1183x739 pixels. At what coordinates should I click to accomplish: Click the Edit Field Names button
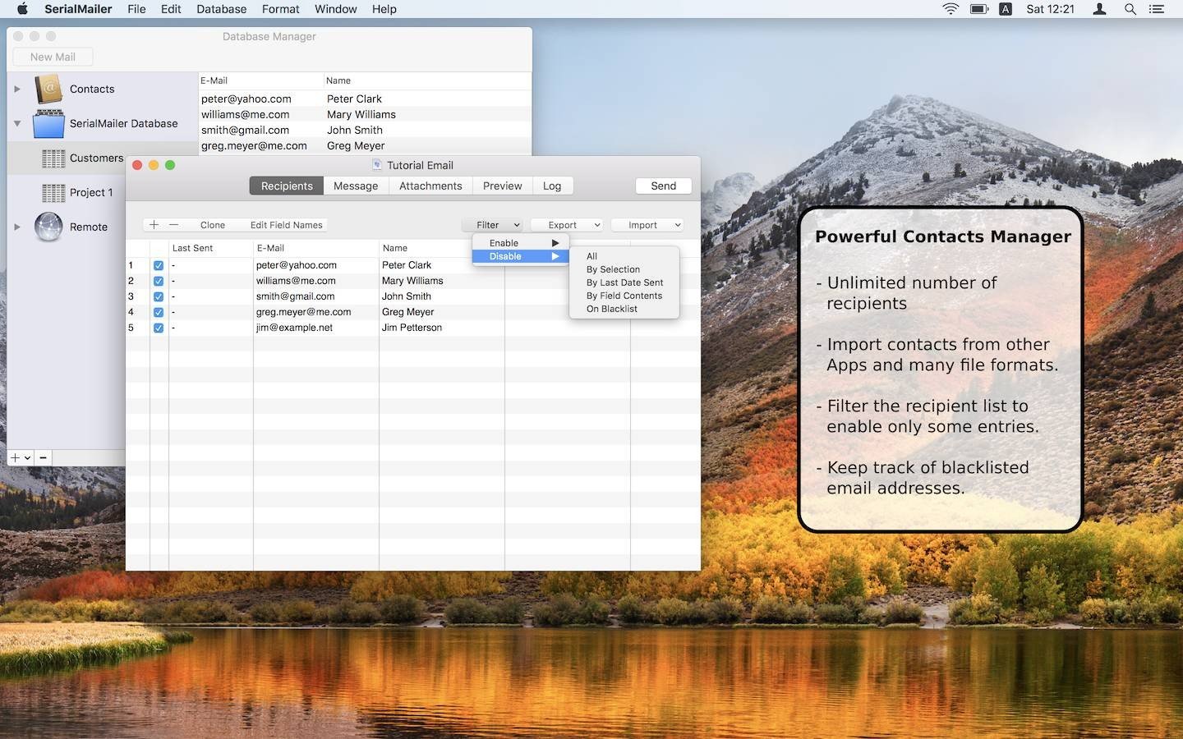pos(286,225)
